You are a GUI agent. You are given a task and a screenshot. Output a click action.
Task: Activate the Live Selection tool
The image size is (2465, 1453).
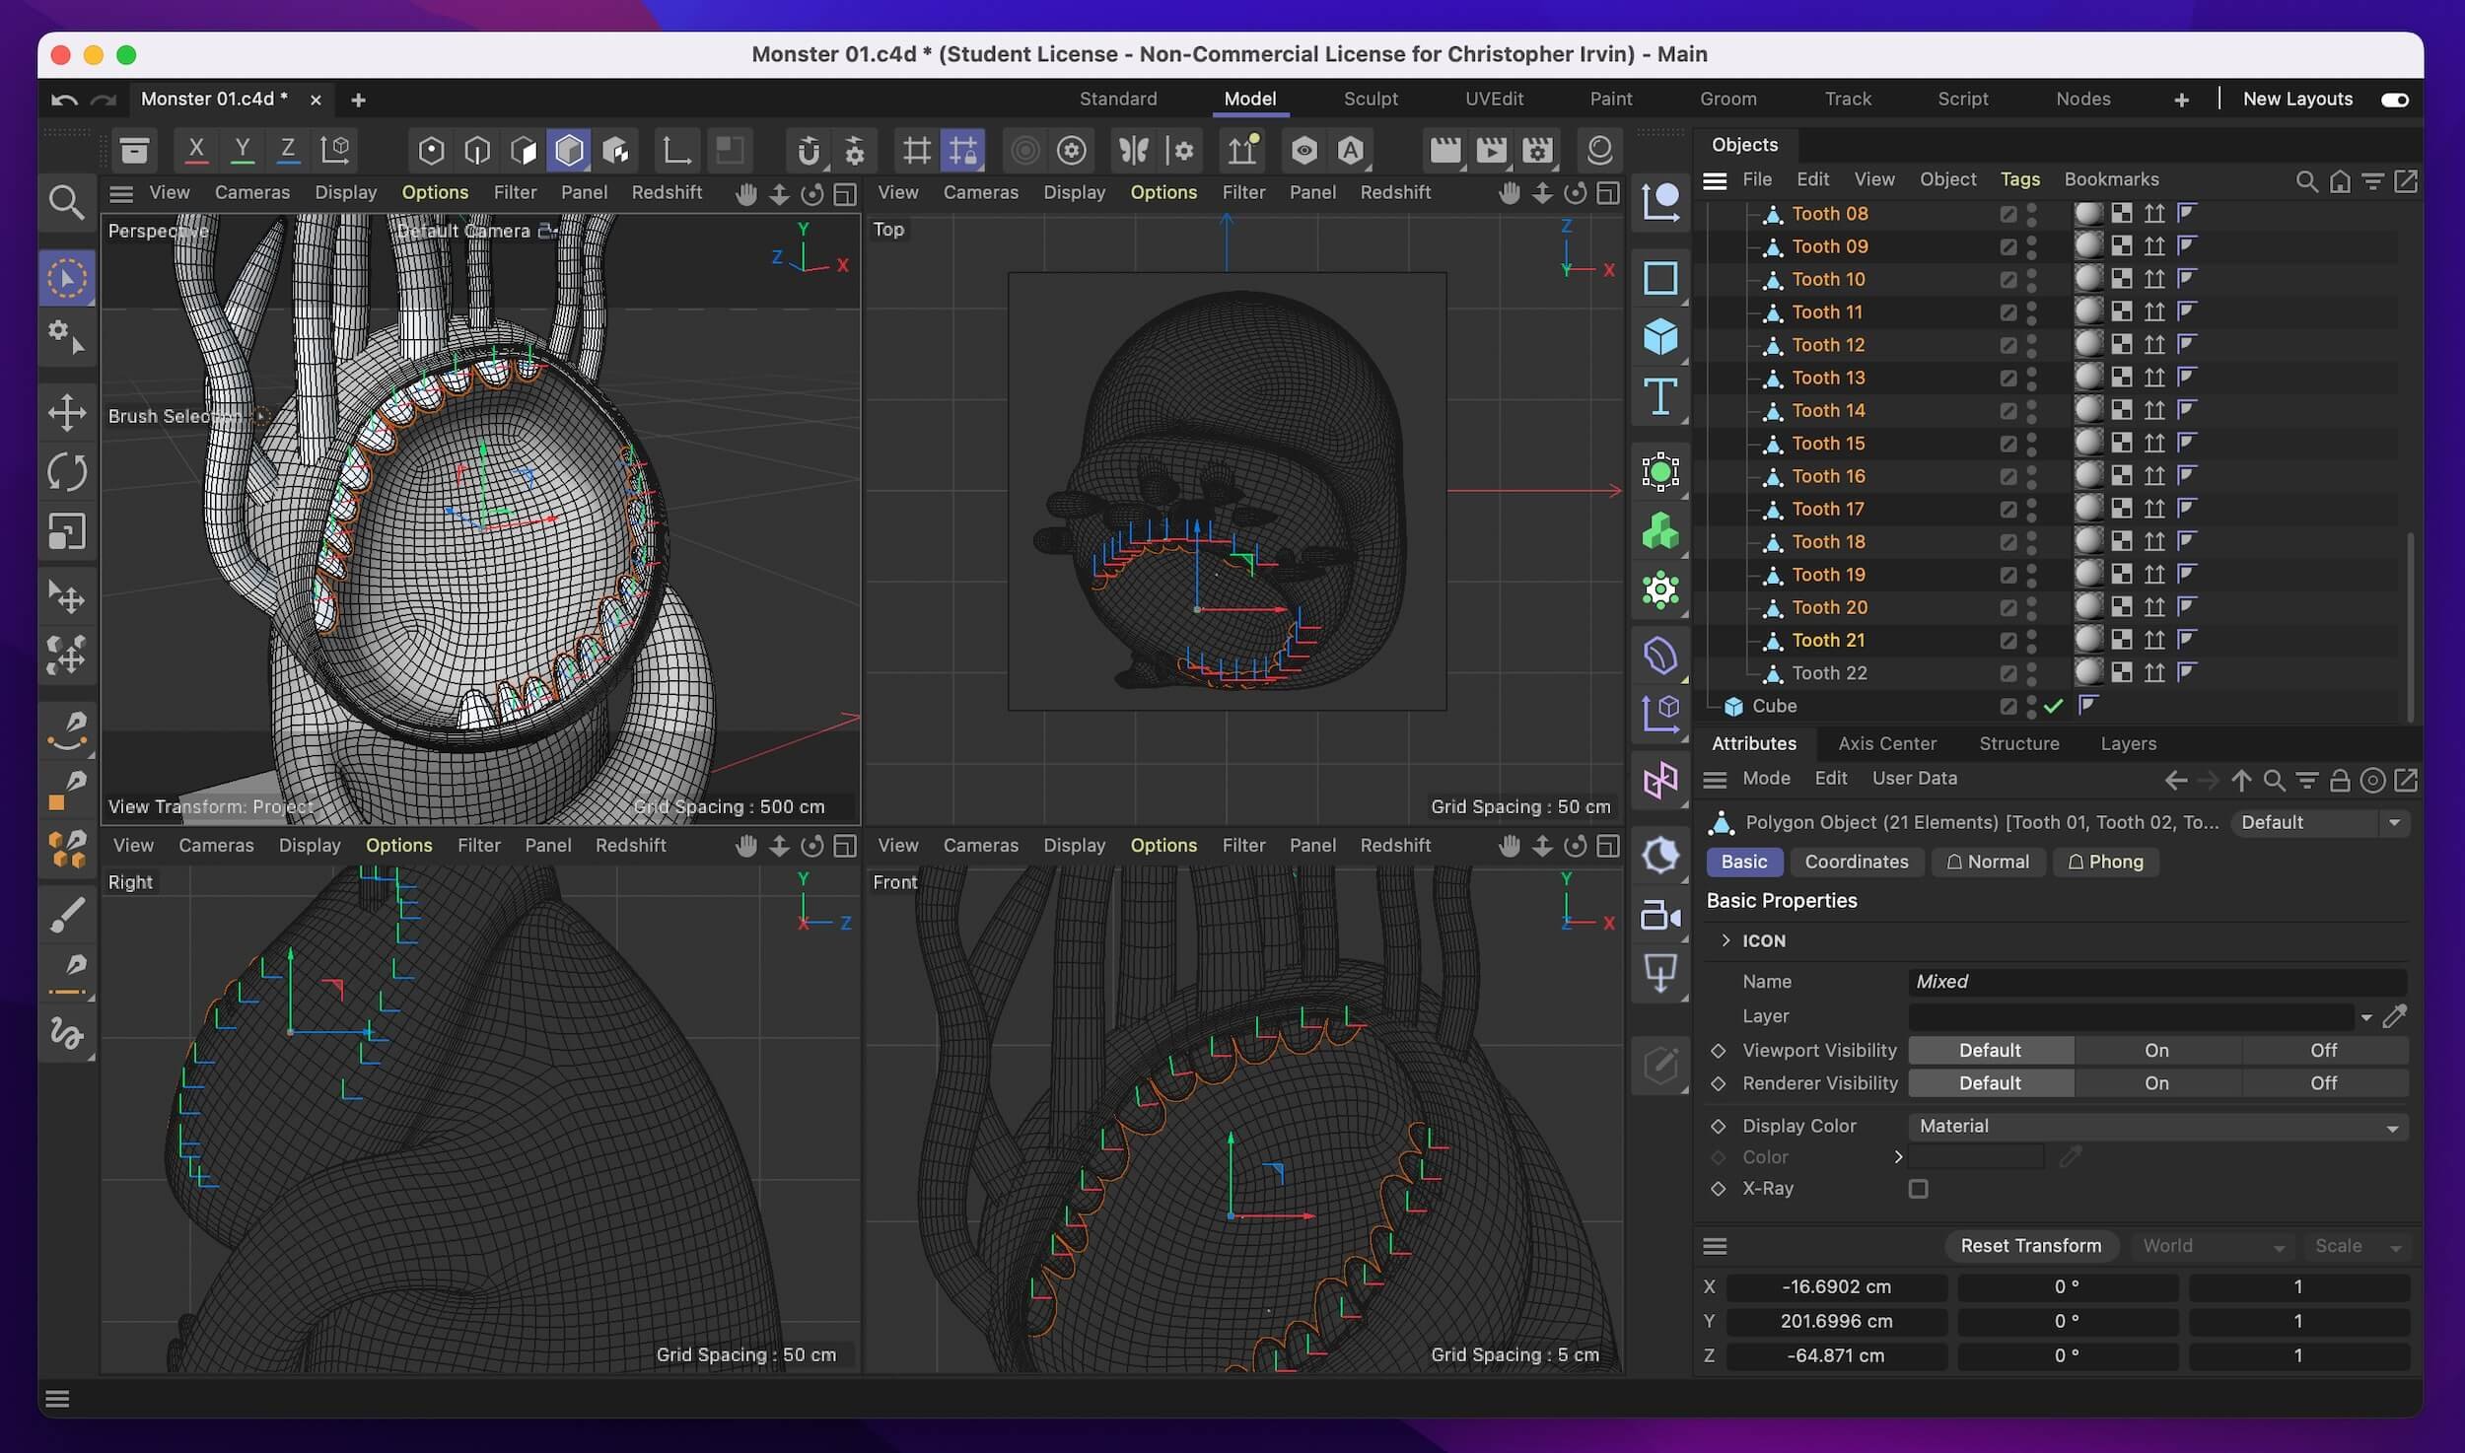coord(67,278)
